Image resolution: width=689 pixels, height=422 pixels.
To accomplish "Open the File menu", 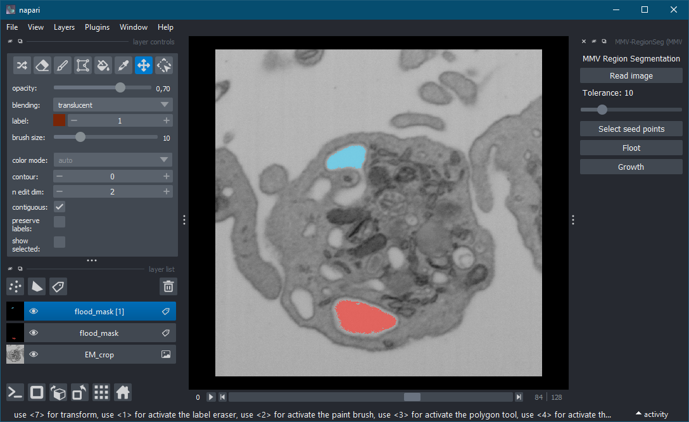I will (12, 27).
